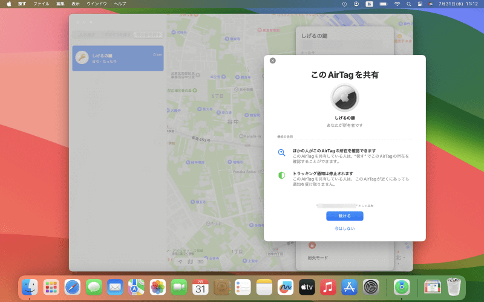This screenshot has width=484, height=302.
Task: Click the date and time 7月31日(水) 11:12
Action: pos(458,4)
